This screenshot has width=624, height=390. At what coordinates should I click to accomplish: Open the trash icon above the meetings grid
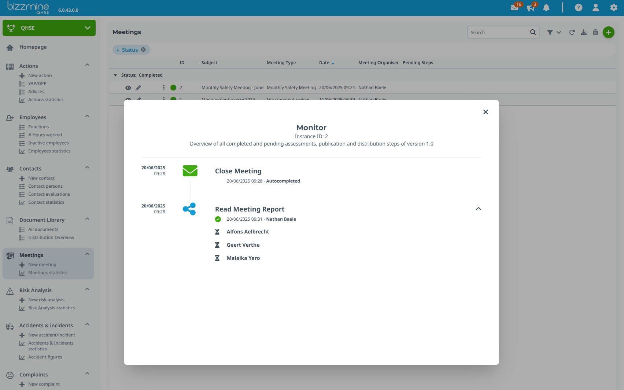[595, 32]
